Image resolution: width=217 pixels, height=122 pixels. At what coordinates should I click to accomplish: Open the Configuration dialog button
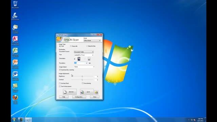click(79, 97)
